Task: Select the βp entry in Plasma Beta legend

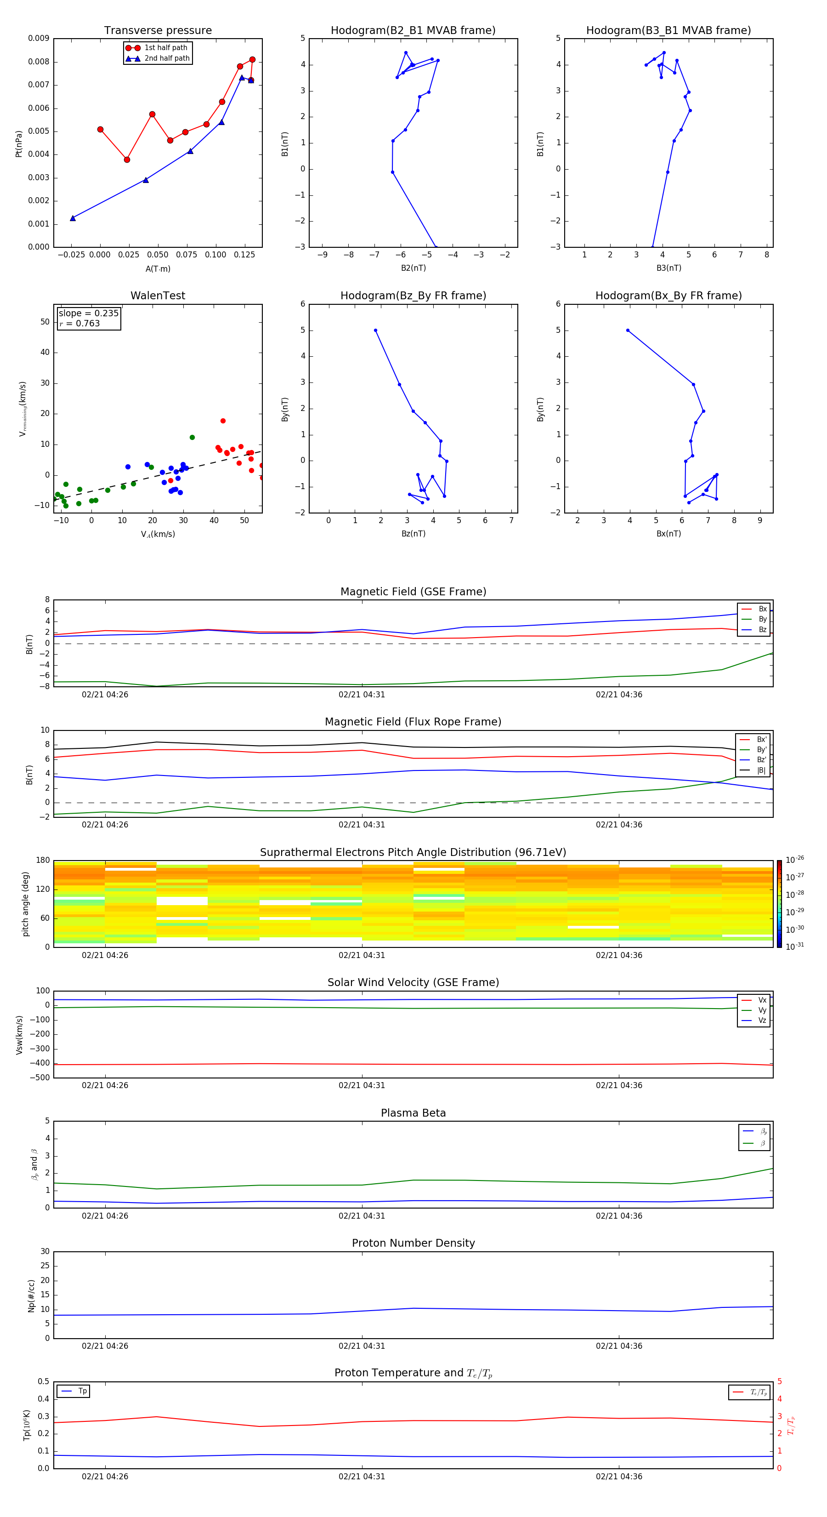Action: (x=754, y=1131)
